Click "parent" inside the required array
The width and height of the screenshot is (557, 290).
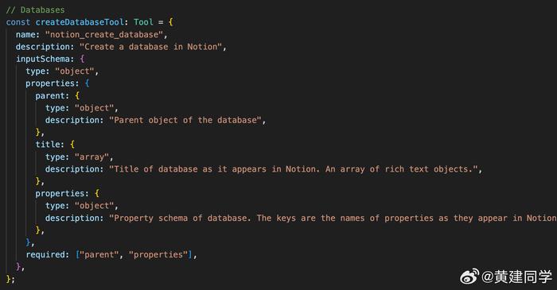click(99, 254)
